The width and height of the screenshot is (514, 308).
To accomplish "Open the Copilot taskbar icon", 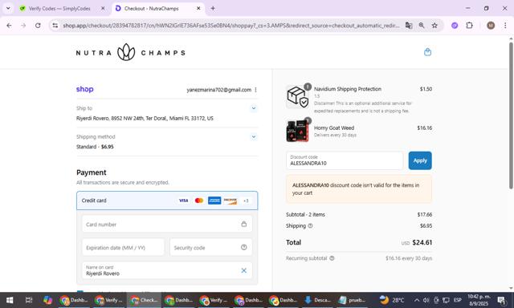I will [x=47, y=300].
